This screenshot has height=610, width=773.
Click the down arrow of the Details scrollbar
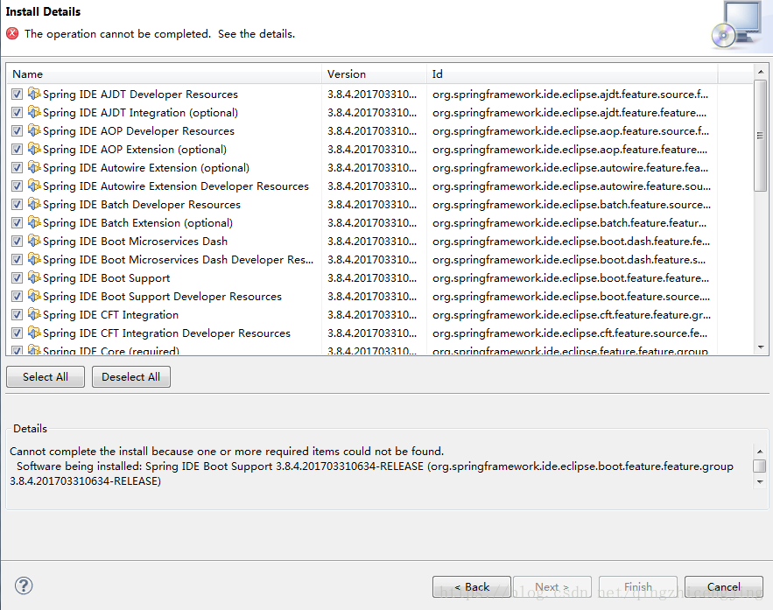point(760,481)
